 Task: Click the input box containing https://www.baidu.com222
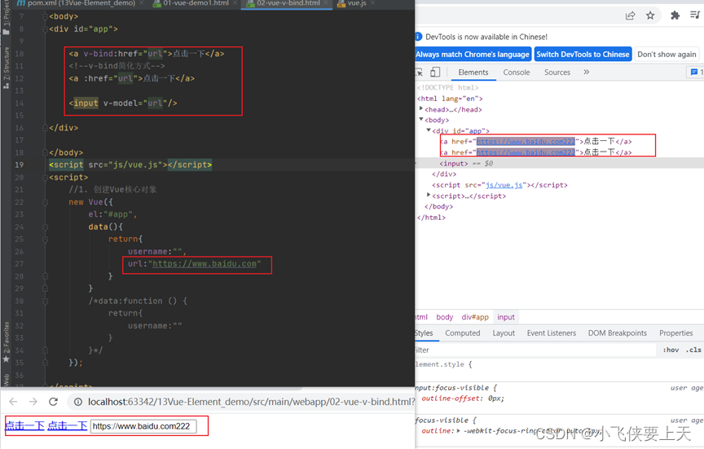coord(143,426)
